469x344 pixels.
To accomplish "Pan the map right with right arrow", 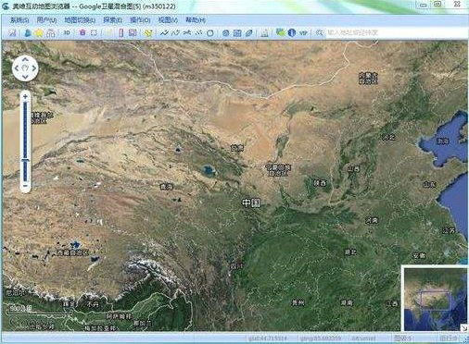I will click(34, 68).
